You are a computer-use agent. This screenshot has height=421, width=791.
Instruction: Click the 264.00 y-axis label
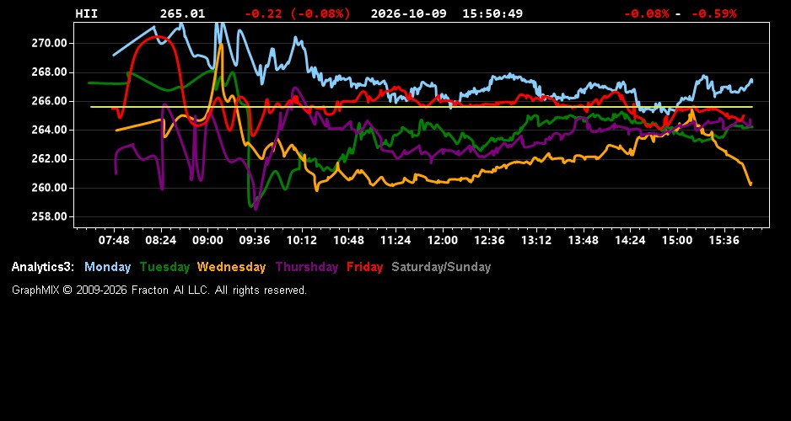[x=49, y=130]
